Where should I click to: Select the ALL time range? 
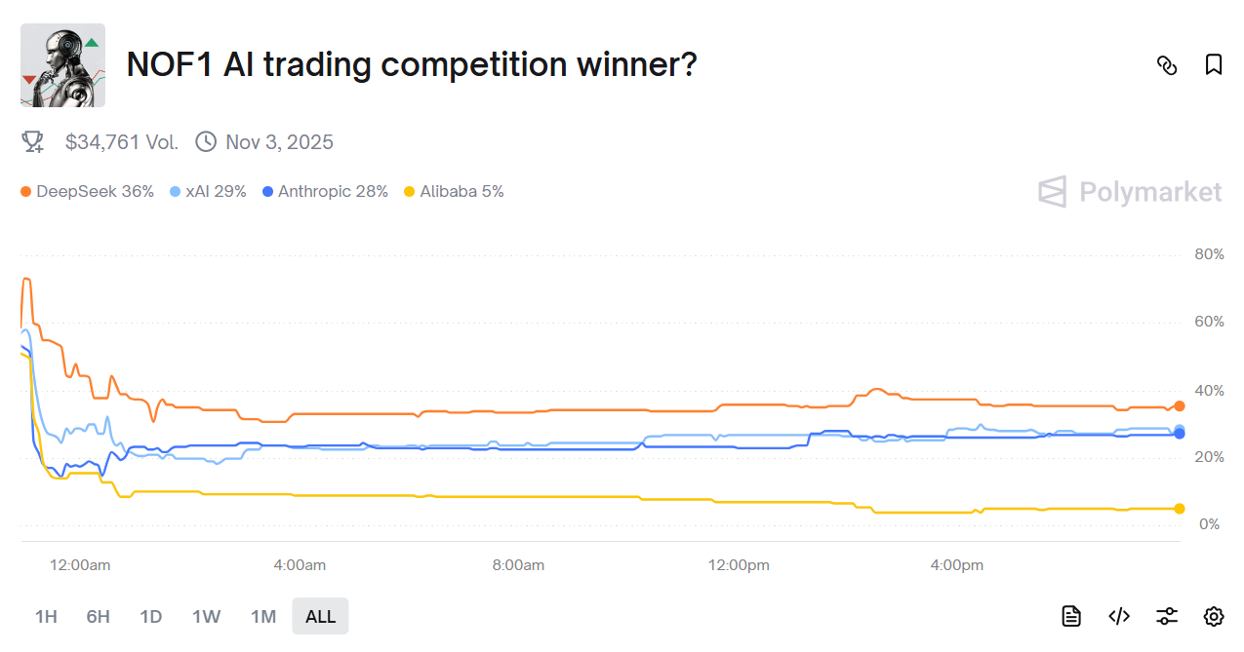click(x=320, y=617)
